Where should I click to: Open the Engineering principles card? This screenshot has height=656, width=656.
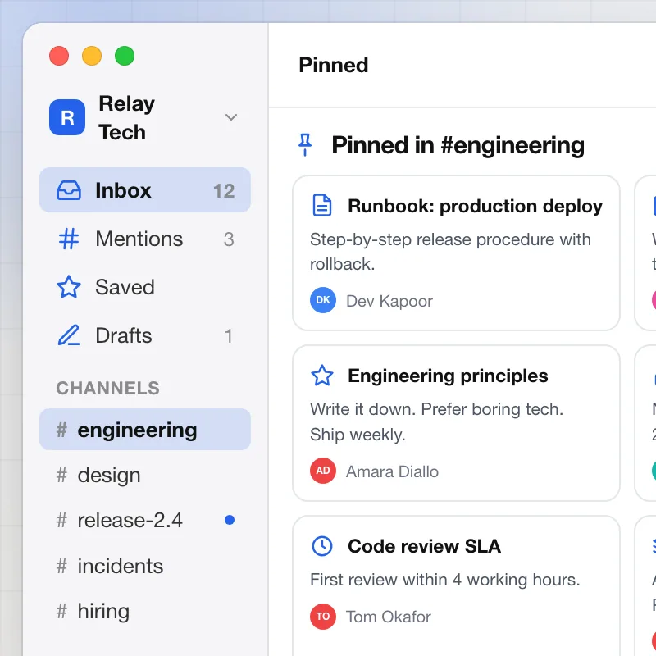tap(456, 423)
